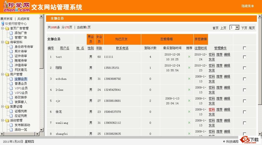262x145 pixels.
Task: Click page icon beside 网友意见
Action: click(11, 70)
